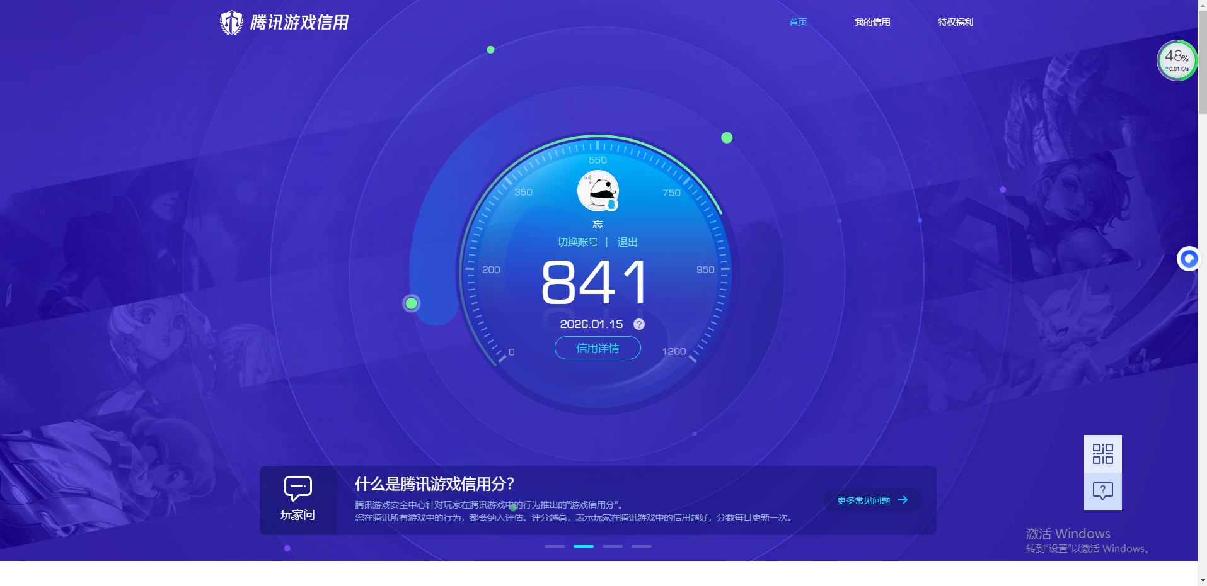Select 首页 in the top navigation
Screen dimensions: 1207x586
coord(797,22)
